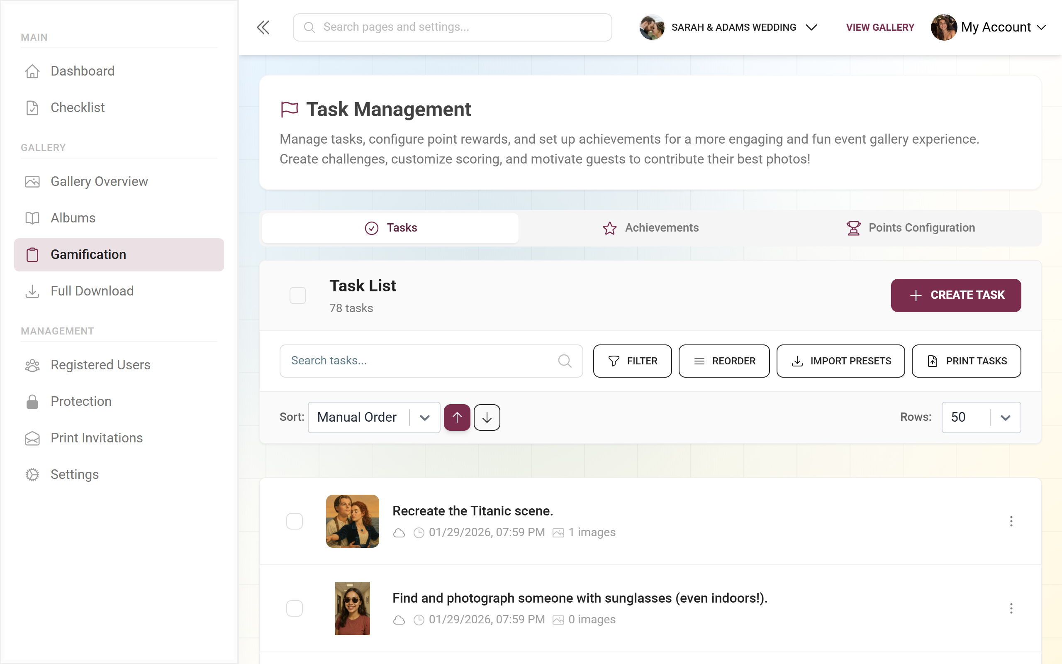Open options menu for Titanic scene task
1062x664 pixels.
(x=1011, y=521)
